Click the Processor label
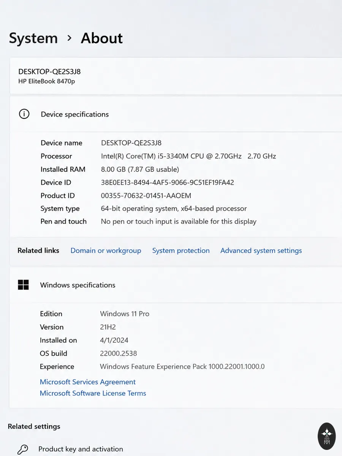 point(56,156)
